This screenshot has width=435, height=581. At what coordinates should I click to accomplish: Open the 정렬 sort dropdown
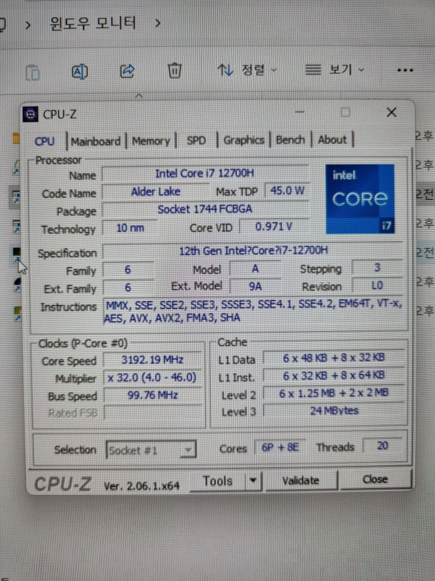click(x=247, y=70)
